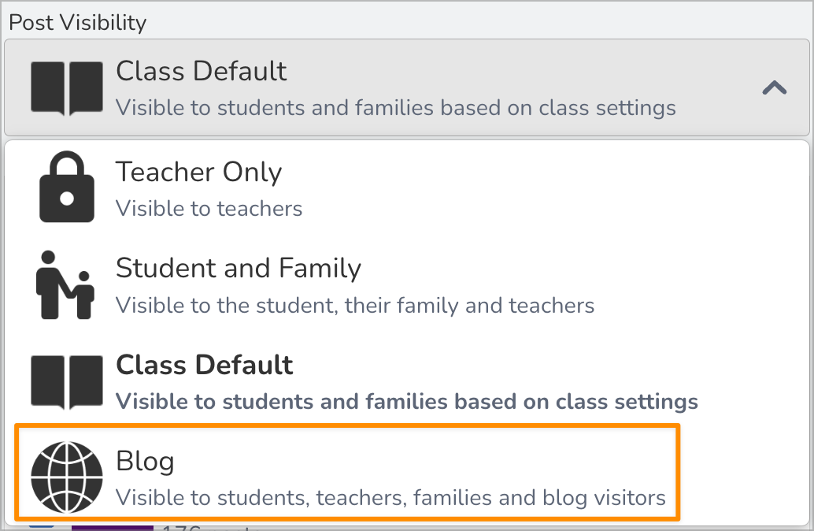Click the parent and child icon
814x531 pixels.
65,284
